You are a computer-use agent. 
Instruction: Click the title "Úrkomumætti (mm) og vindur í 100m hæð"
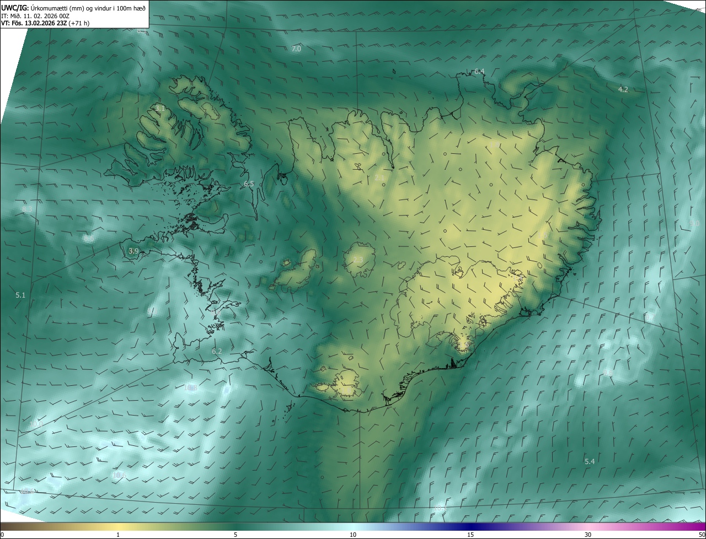(x=88, y=8)
